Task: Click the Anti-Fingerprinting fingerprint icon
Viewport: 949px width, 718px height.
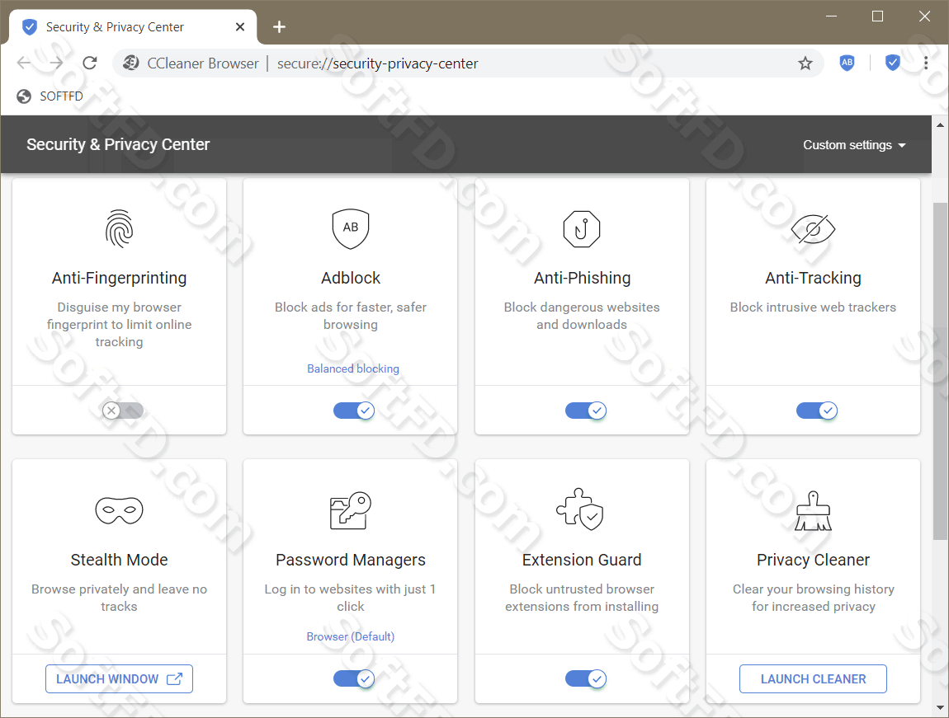Action: click(x=119, y=228)
